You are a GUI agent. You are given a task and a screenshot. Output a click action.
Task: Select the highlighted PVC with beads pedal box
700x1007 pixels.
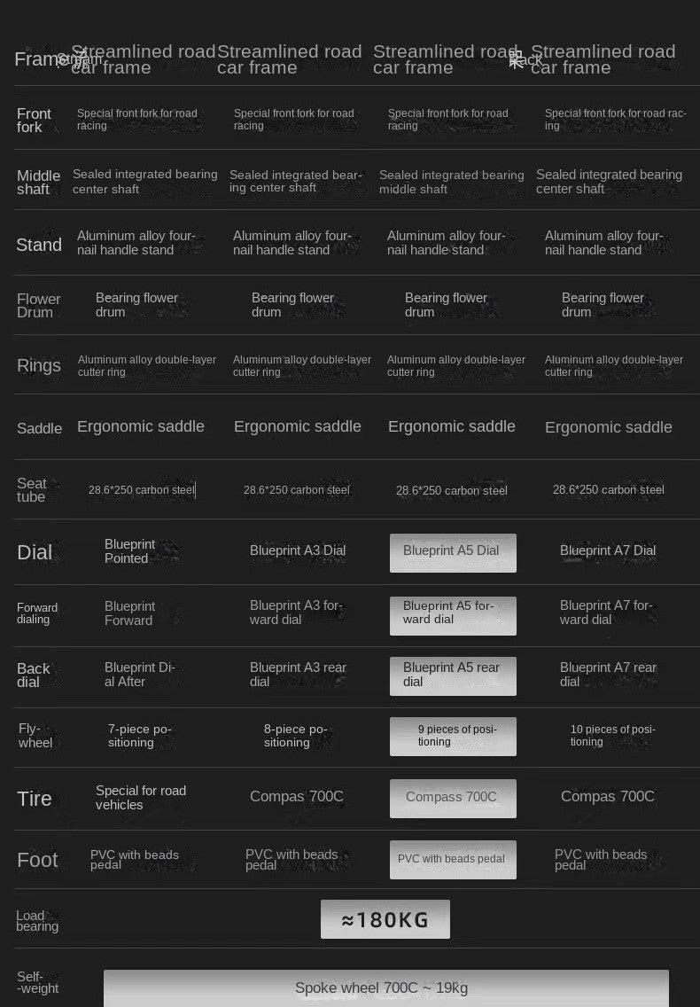tap(453, 859)
